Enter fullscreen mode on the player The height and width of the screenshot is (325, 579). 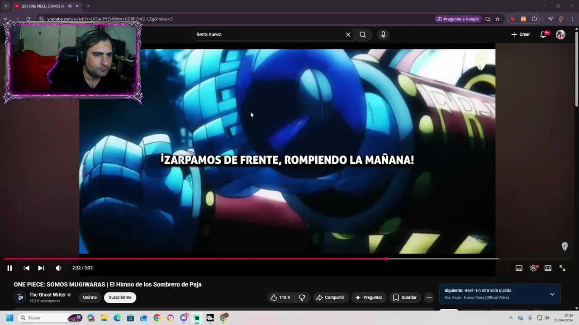click(562, 268)
